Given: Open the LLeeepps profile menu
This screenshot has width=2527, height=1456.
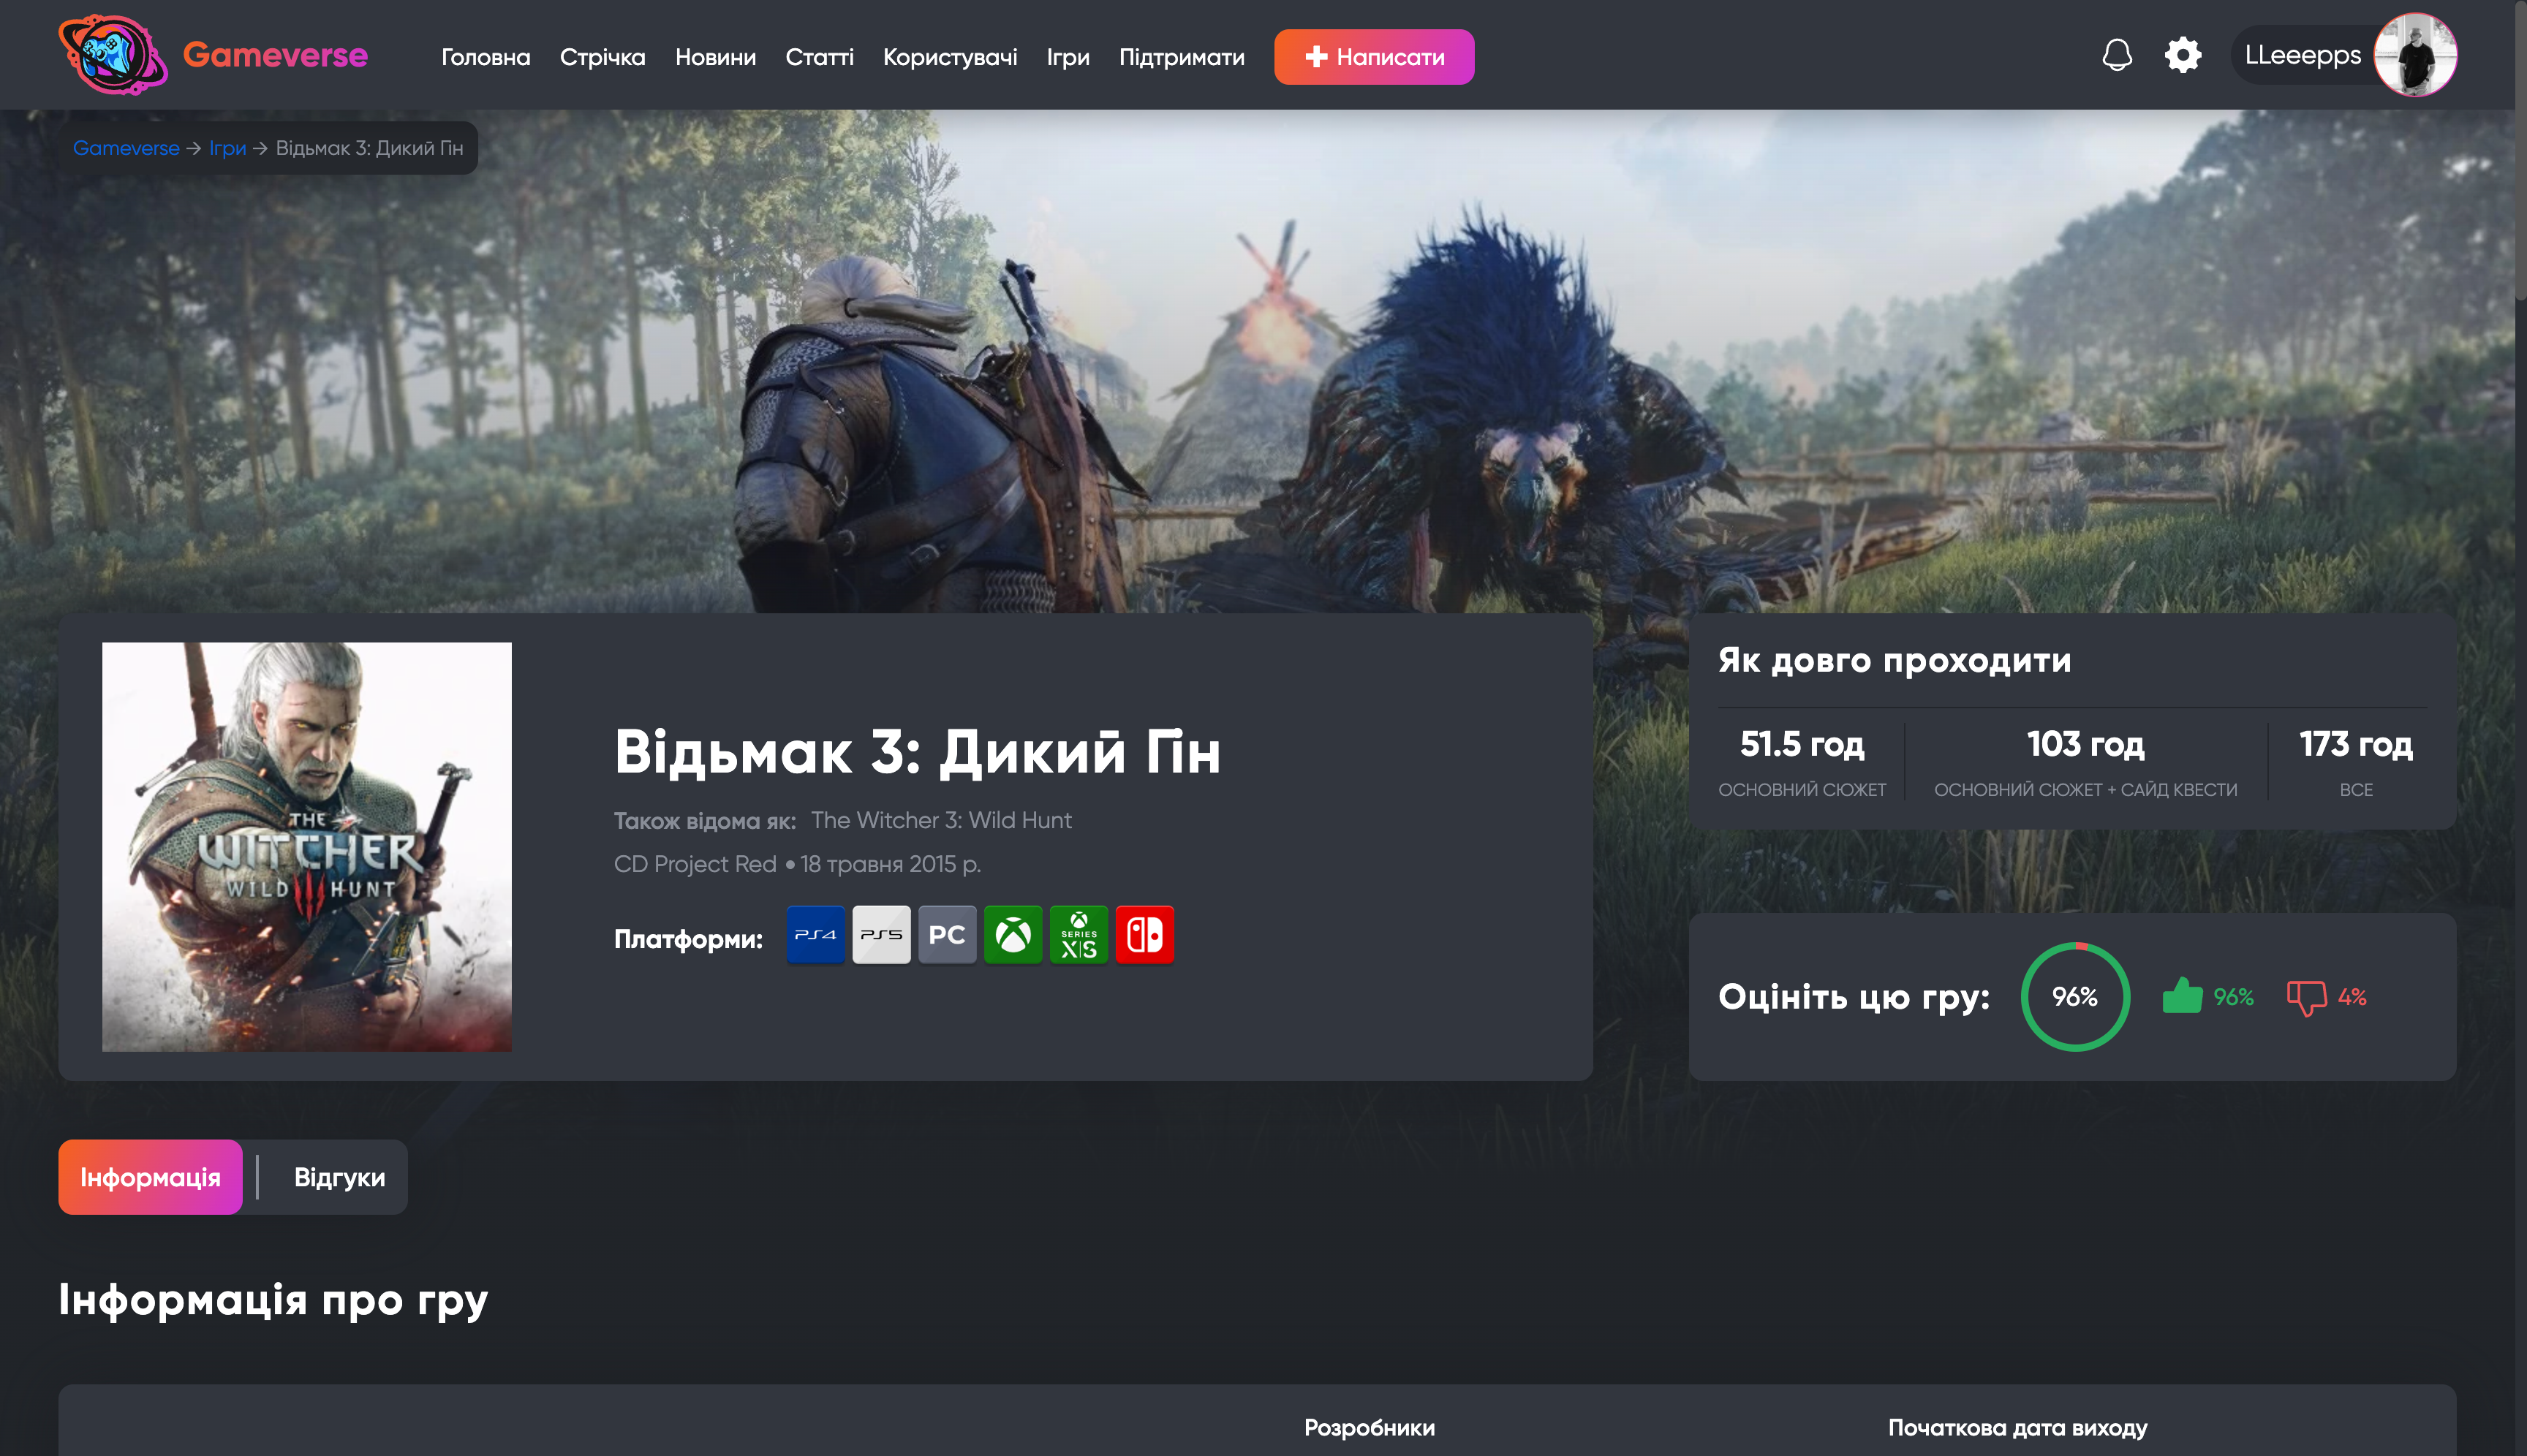Looking at the screenshot, I should (2345, 55).
